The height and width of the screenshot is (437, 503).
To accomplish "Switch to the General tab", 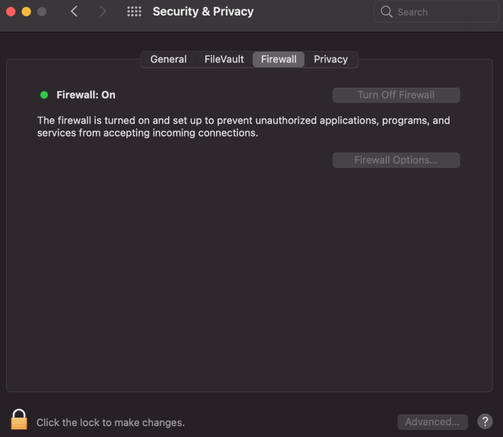I will coord(169,59).
